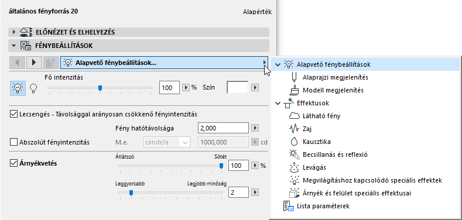Click the pencil icon for Alaprajzi megjelenítés
This screenshot has width=462, height=220.
[294, 77]
